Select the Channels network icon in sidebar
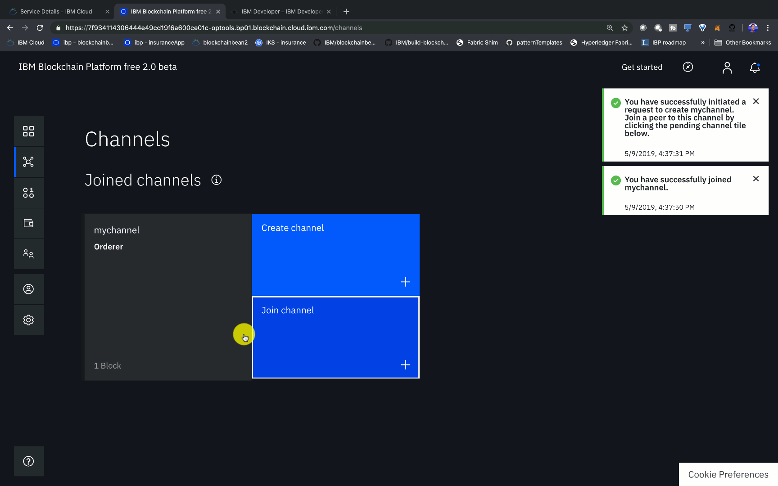 (28, 162)
